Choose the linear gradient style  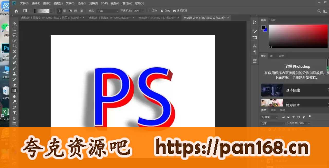pos(59,11)
